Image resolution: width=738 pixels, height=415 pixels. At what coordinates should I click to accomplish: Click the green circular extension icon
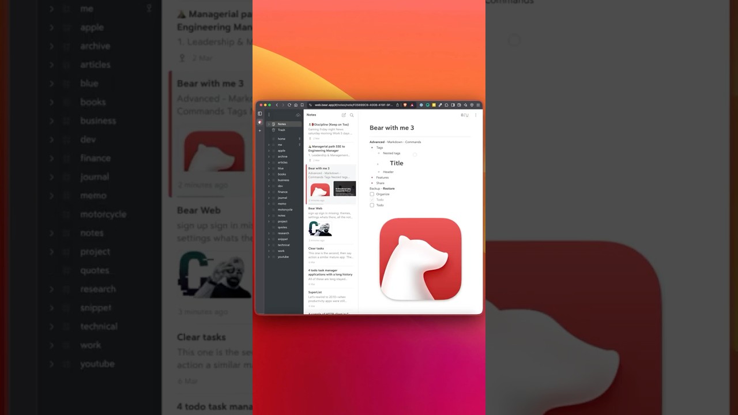pyautogui.click(x=427, y=105)
